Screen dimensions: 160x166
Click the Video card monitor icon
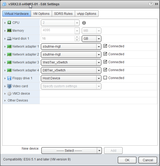[x=9, y=86]
